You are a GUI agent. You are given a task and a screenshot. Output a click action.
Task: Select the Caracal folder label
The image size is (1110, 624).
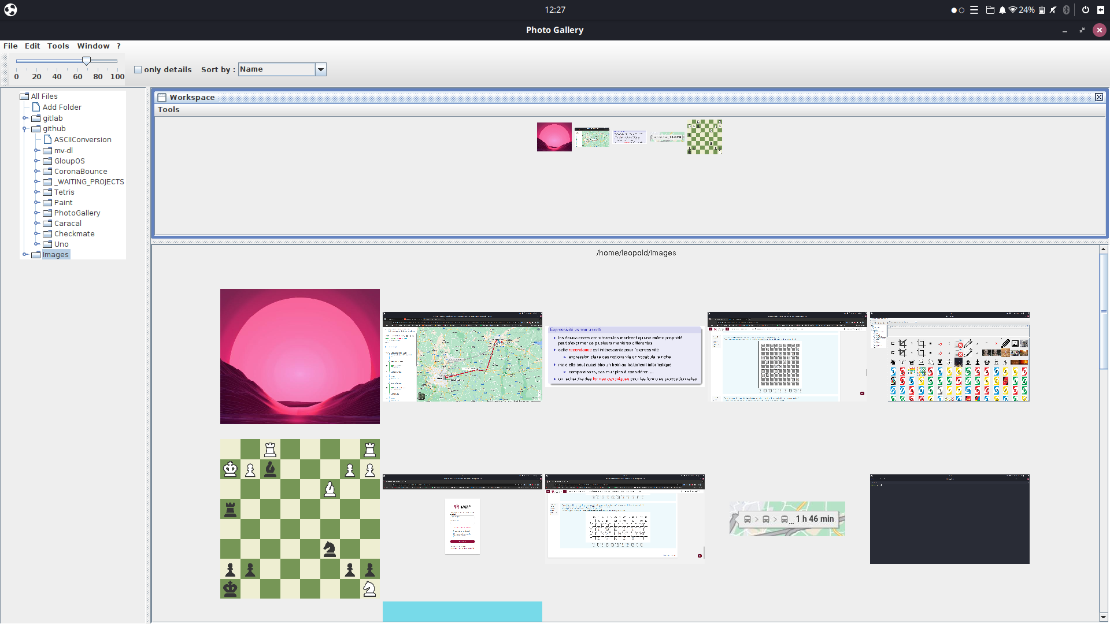tap(68, 224)
